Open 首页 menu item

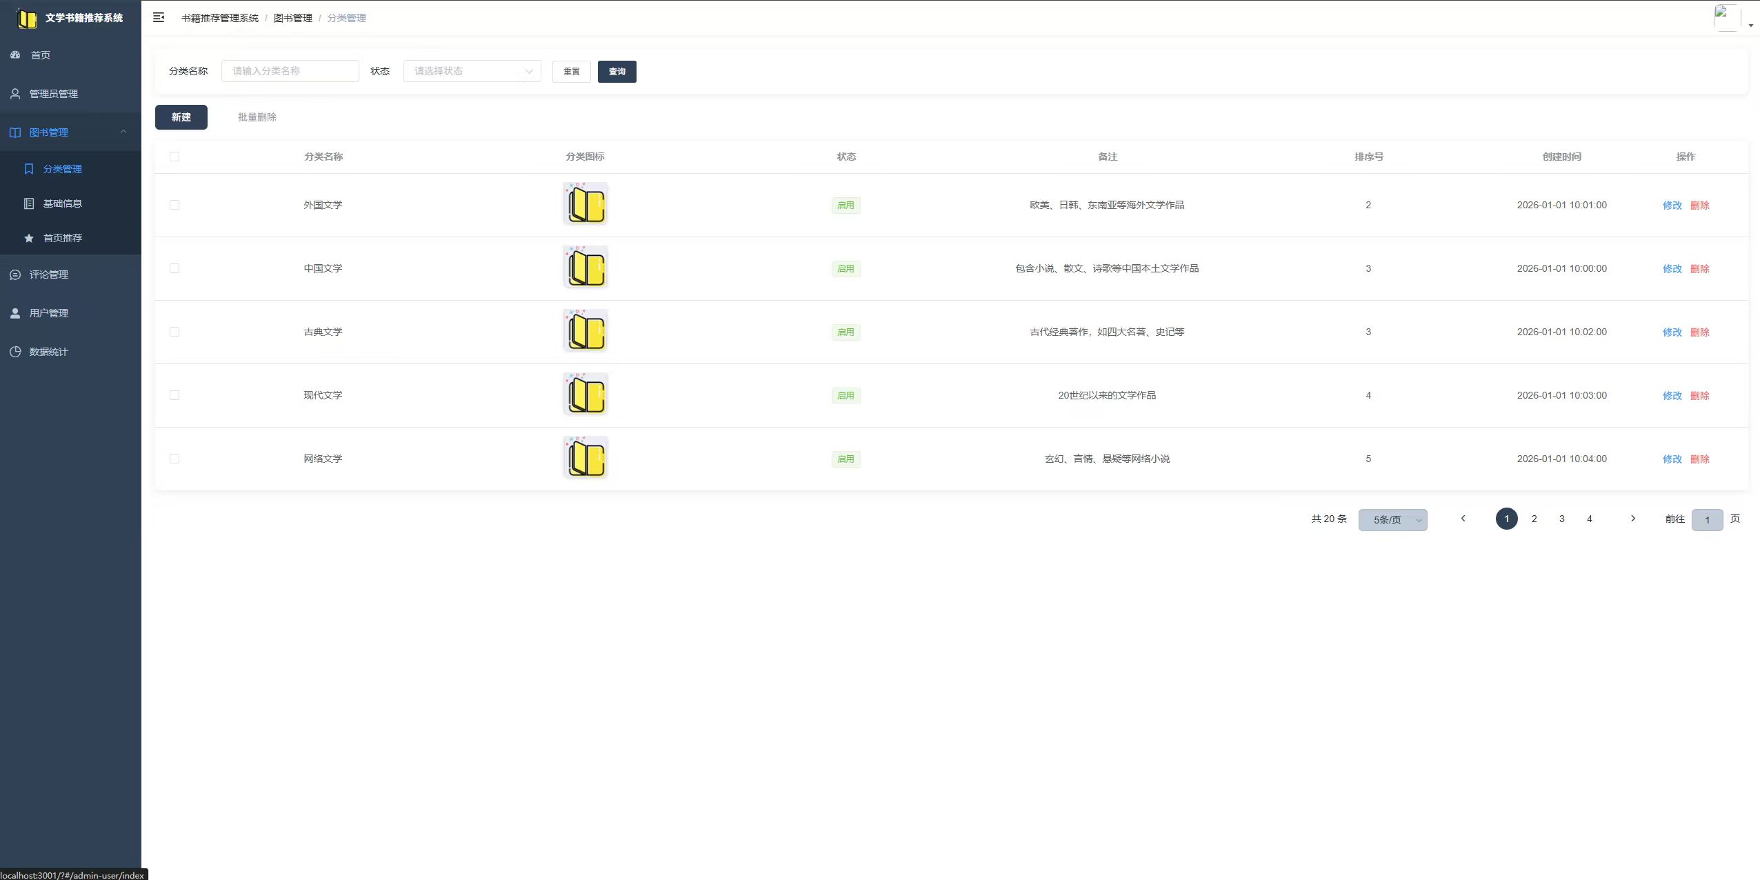click(70, 54)
